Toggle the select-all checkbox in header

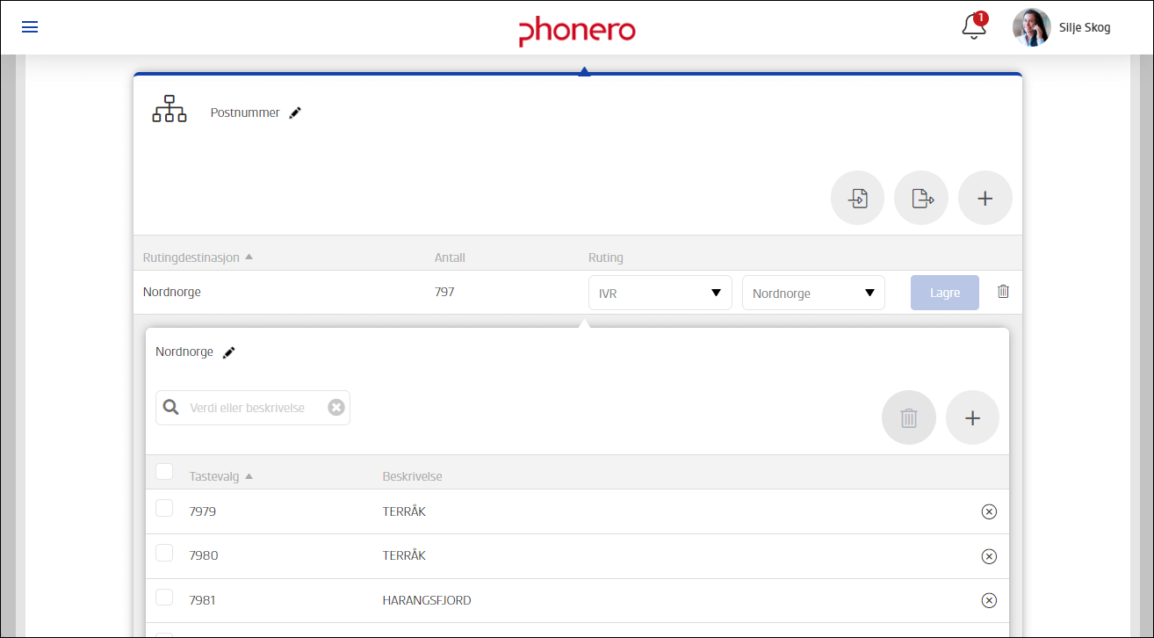tap(164, 472)
